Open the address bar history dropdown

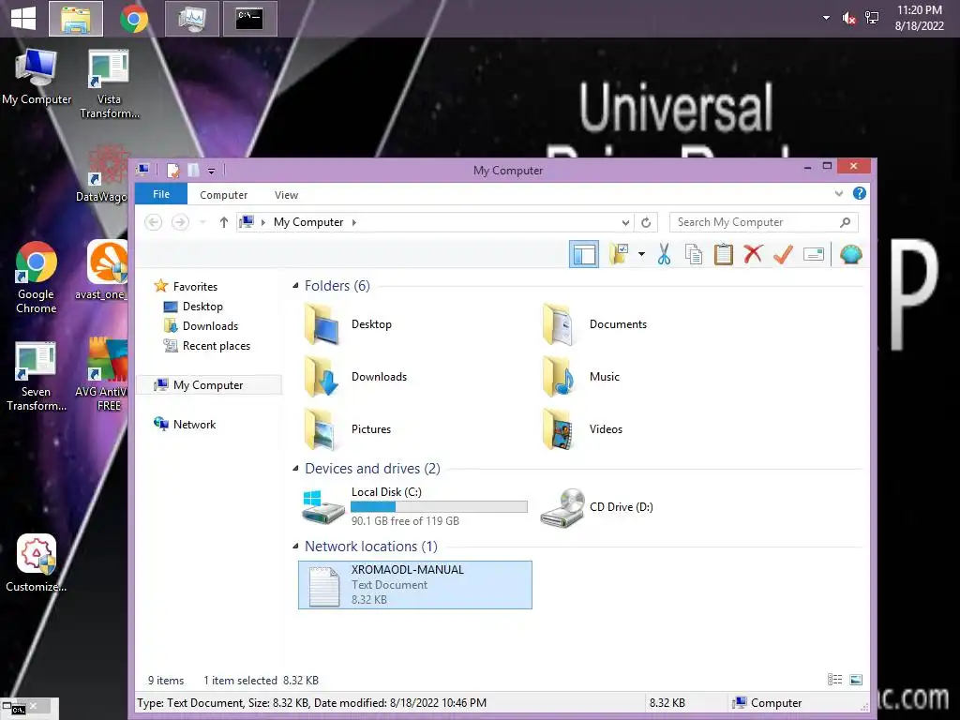click(625, 222)
